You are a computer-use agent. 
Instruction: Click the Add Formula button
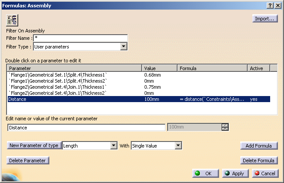258,146
